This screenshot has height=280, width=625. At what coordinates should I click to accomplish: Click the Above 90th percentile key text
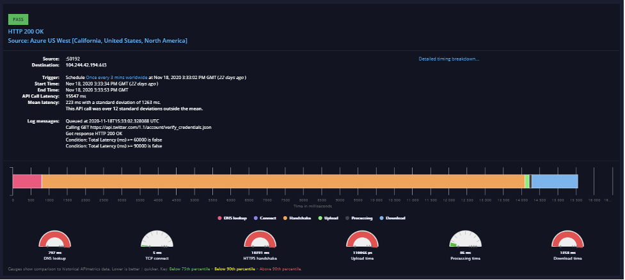pyautogui.click(x=280, y=269)
